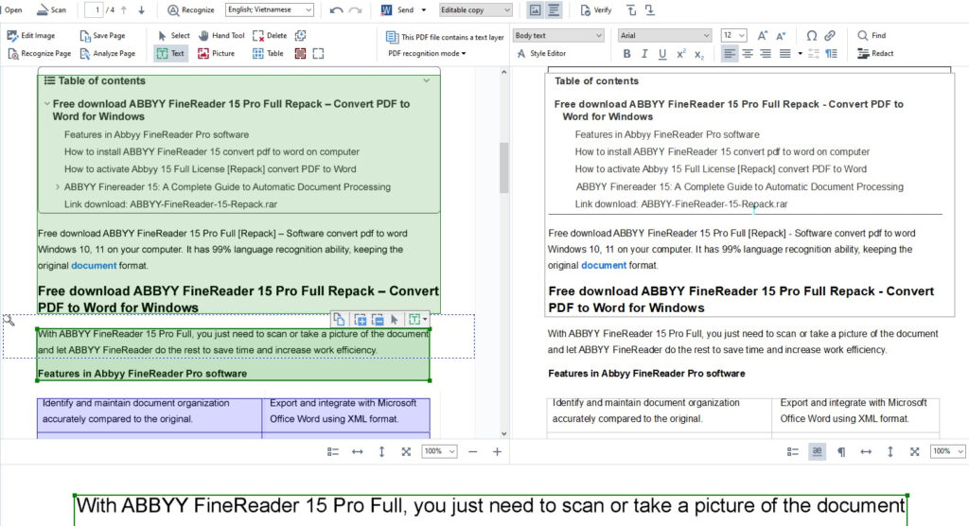The height and width of the screenshot is (526, 969).
Task: Choose the Picture area tool
Action: 216,54
